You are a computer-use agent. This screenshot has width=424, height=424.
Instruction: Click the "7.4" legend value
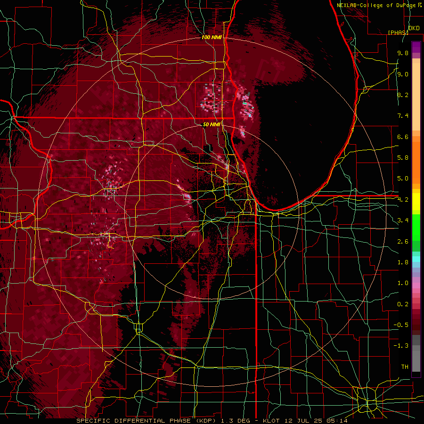click(403, 116)
